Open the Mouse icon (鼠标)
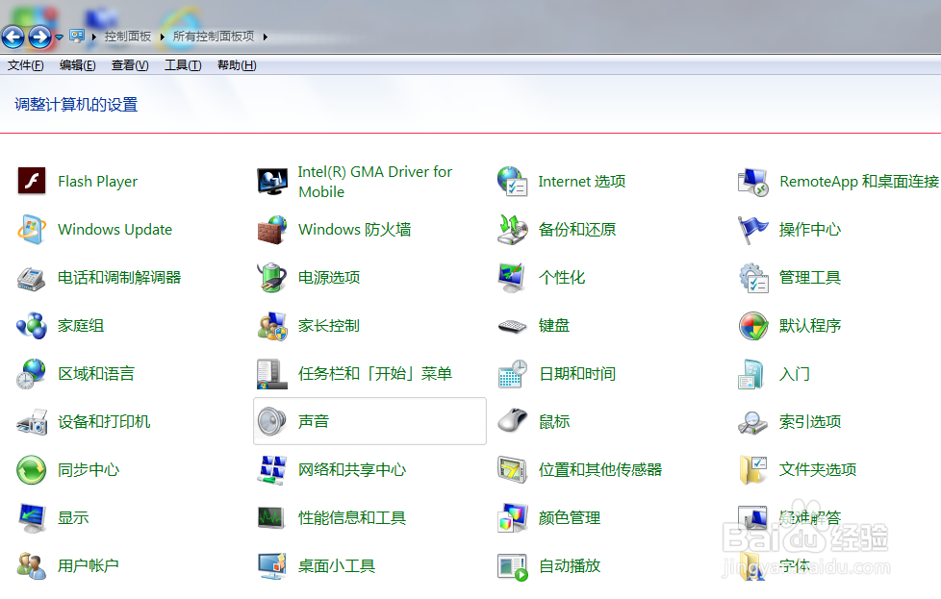This screenshot has width=941, height=599. tap(512, 421)
